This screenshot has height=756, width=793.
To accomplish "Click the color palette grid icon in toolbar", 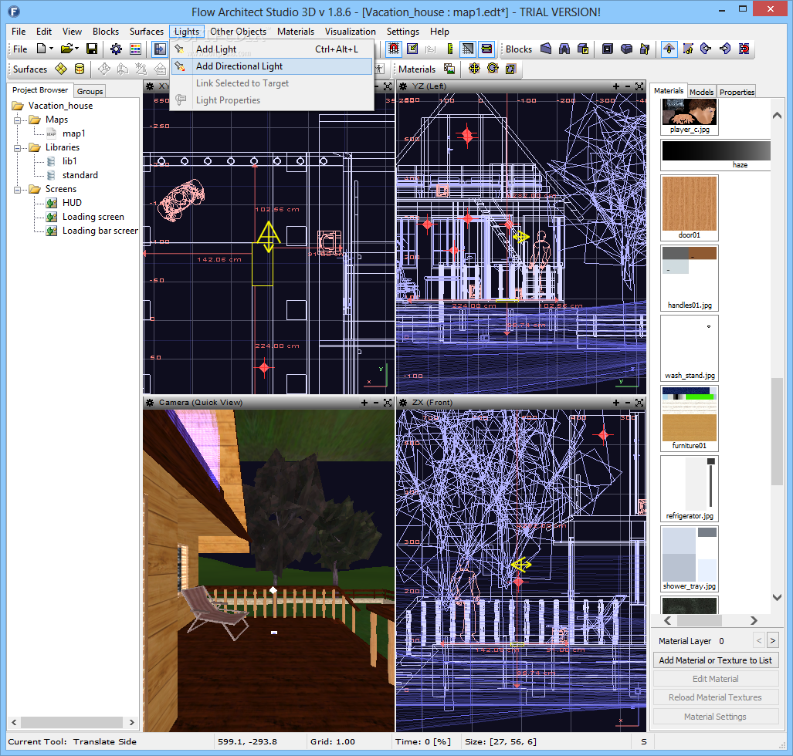I will (x=136, y=49).
